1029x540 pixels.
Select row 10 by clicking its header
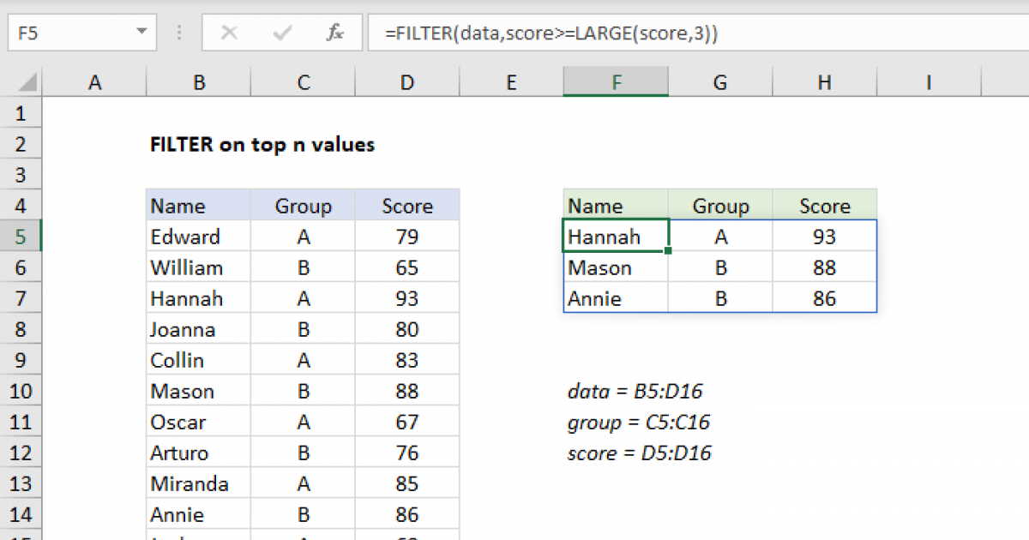click(21, 391)
